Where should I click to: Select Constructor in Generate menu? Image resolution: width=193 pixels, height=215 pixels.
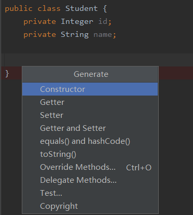point(90,89)
